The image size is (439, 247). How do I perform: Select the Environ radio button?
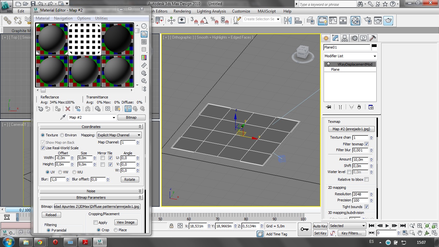pyautogui.click(x=62, y=135)
